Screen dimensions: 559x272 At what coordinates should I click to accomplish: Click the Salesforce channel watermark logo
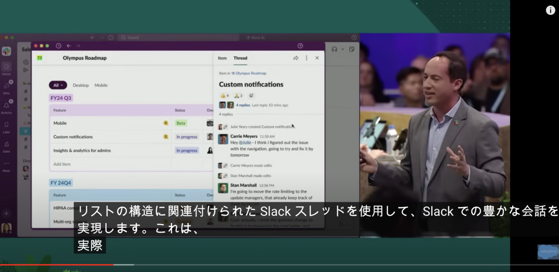click(x=548, y=252)
